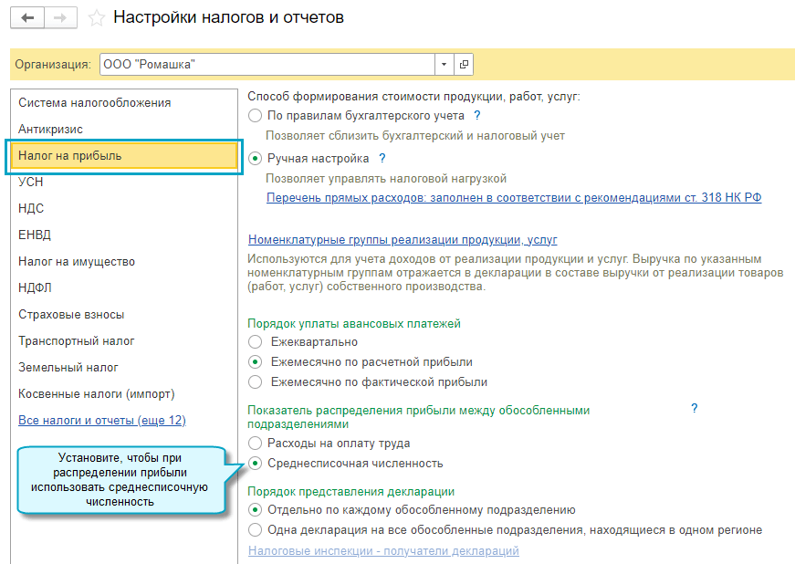Add page to favorites with star icon

tap(96, 18)
